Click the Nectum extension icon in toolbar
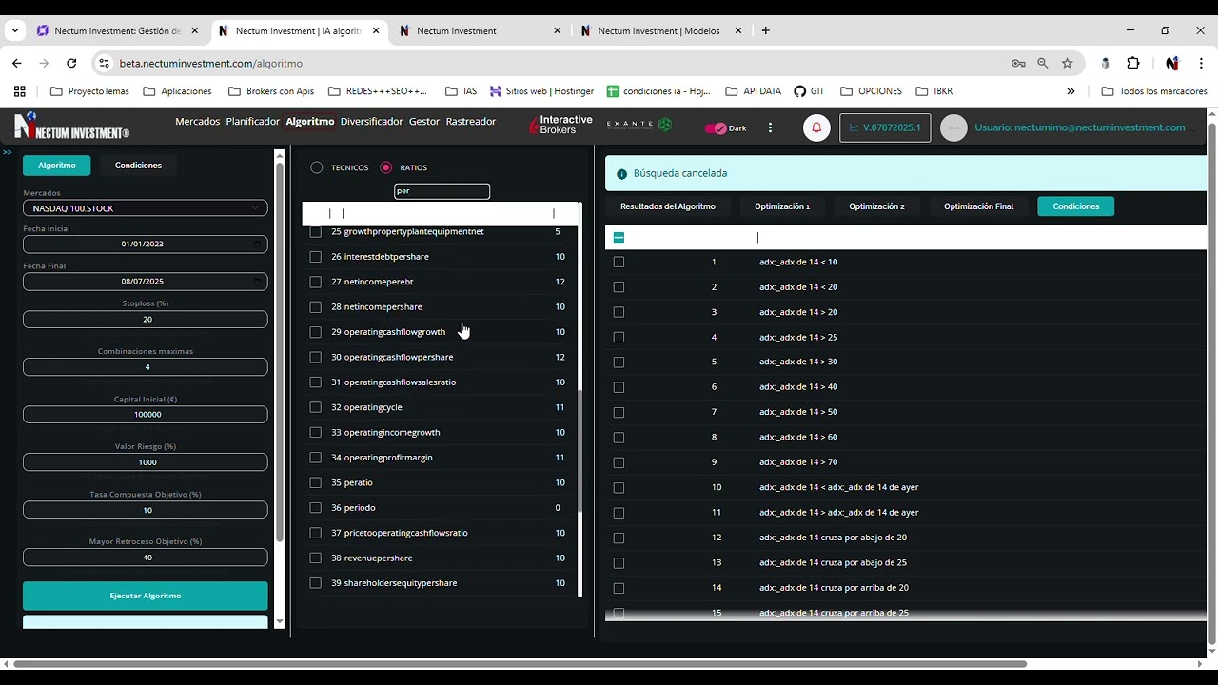 click(x=1172, y=63)
